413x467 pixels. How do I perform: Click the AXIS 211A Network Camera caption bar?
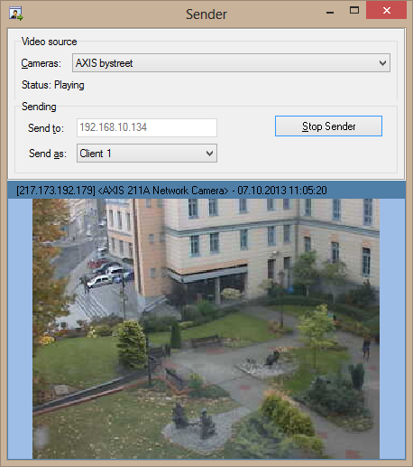[x=206, y=191]
